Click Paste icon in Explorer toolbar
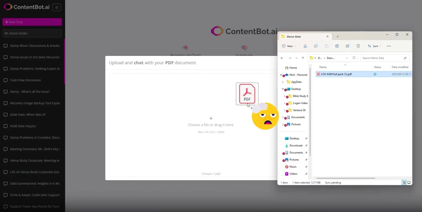 pyautogui.click(x=326, y=46)
